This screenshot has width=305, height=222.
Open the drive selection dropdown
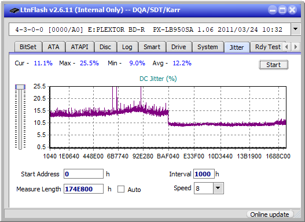point(296,29)
